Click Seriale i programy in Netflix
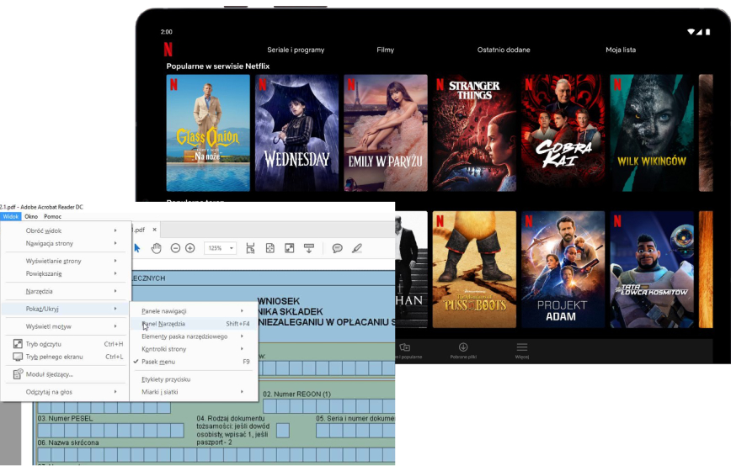The width and height of the screenshot is (731, 466). [x=296, y=50]
